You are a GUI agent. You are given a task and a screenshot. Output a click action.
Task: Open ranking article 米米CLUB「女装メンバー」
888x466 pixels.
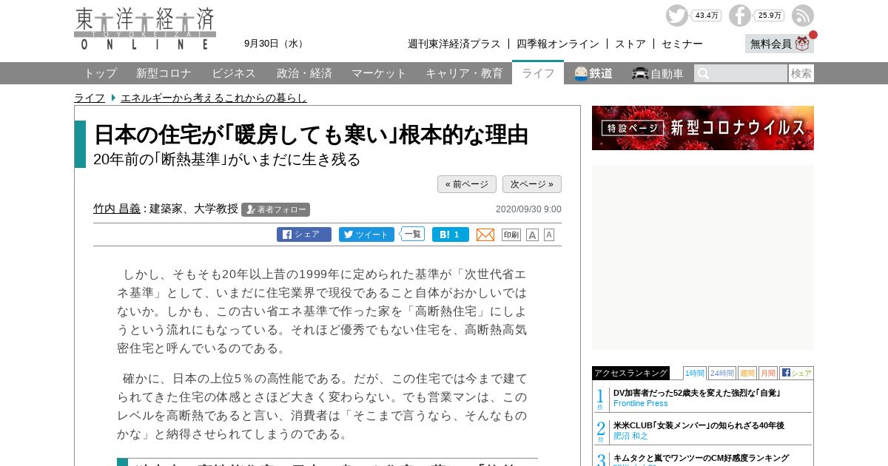click(699, 425)
